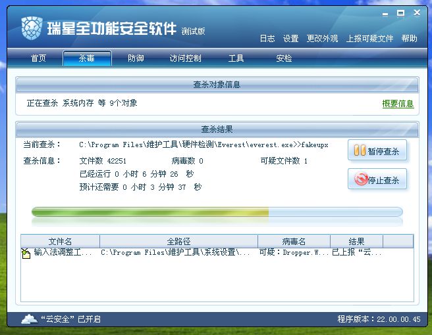
Task: Select the 输入法调整工... file row
Action: (x=217, y=253)
